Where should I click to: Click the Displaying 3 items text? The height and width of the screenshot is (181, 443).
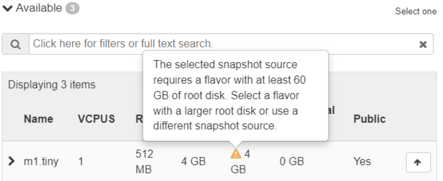[x=52, y=85]
